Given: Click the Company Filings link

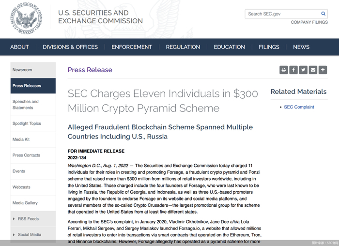Looking at the screenshot, I should click(309, 22).
